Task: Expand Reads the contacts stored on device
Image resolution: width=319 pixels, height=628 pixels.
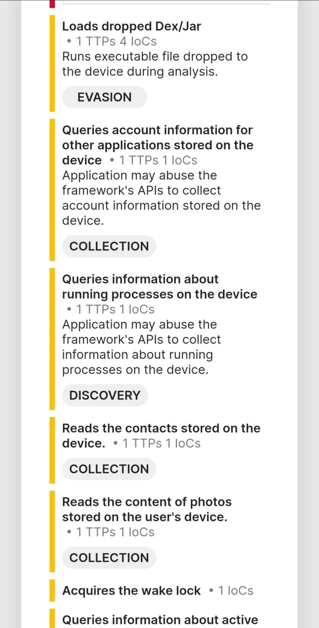Action: (161, 435)
